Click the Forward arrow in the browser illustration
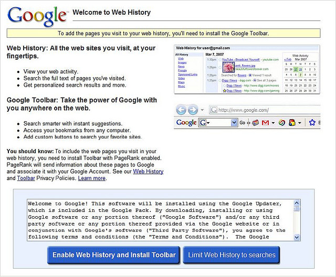This screenshot has height=277, width=336. (x=193, y=110)
